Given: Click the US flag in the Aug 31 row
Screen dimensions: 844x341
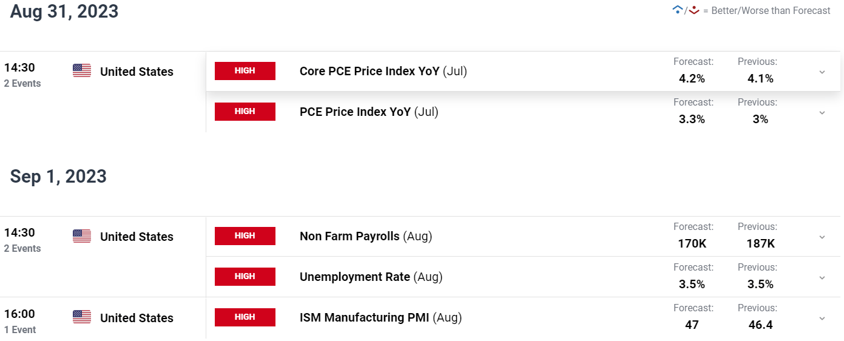Looking at the screenshot, I should (x=82, y=71).
